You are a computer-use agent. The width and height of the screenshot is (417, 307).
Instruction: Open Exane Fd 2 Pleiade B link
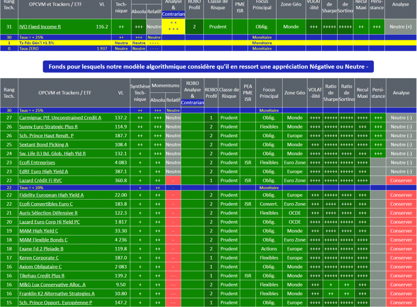[x=41, y=249]
